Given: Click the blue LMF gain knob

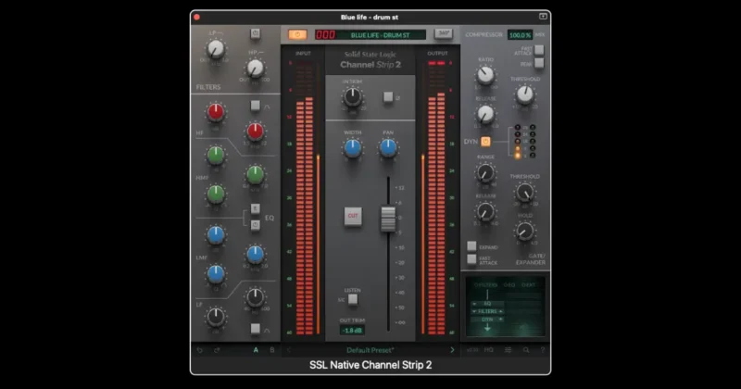Looking at the screenshot, I should point(216,234).
